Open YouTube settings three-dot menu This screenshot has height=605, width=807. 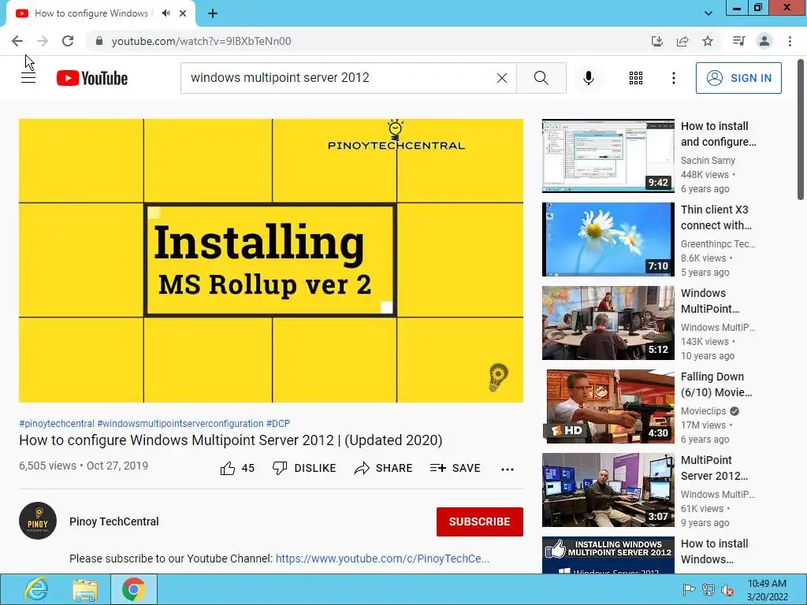(673, 78)
